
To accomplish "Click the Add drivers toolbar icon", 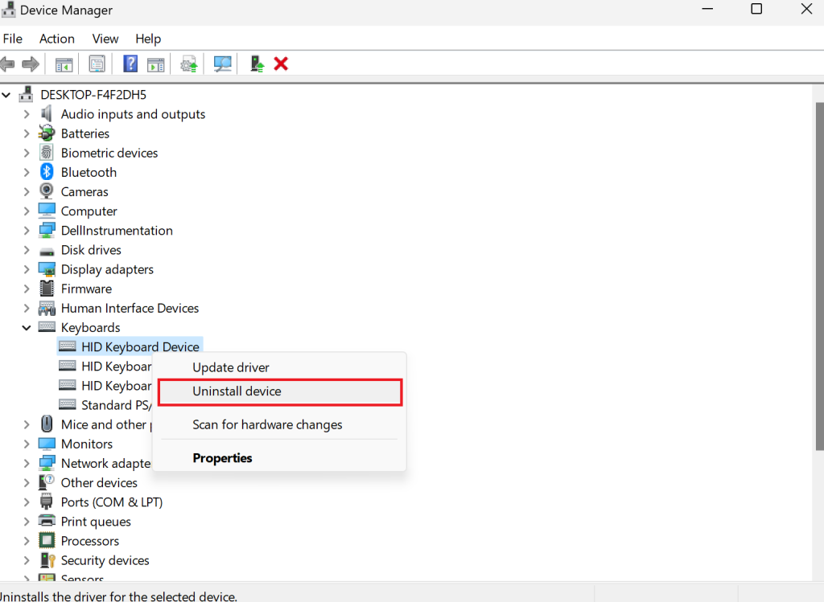I will [256, 63].
